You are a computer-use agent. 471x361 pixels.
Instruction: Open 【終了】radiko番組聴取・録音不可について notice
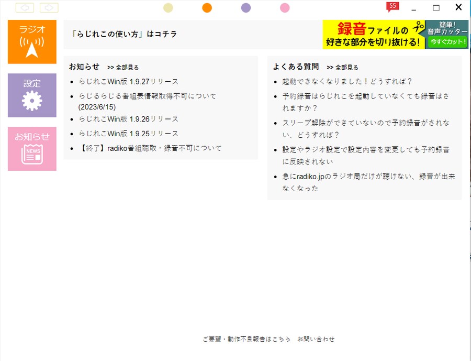click(150, 148)
